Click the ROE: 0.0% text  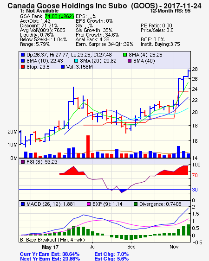pos(153,39)
